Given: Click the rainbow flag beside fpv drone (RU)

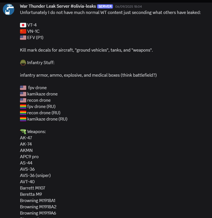Looking at the screenshot, I should point(23,107).
